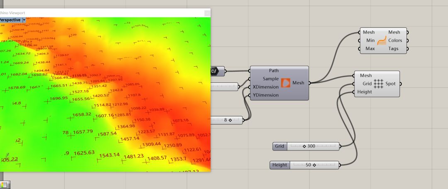Click the orange mesh import component icon
The width and height of the screenshot is (448, 189).
click(286, 82)
